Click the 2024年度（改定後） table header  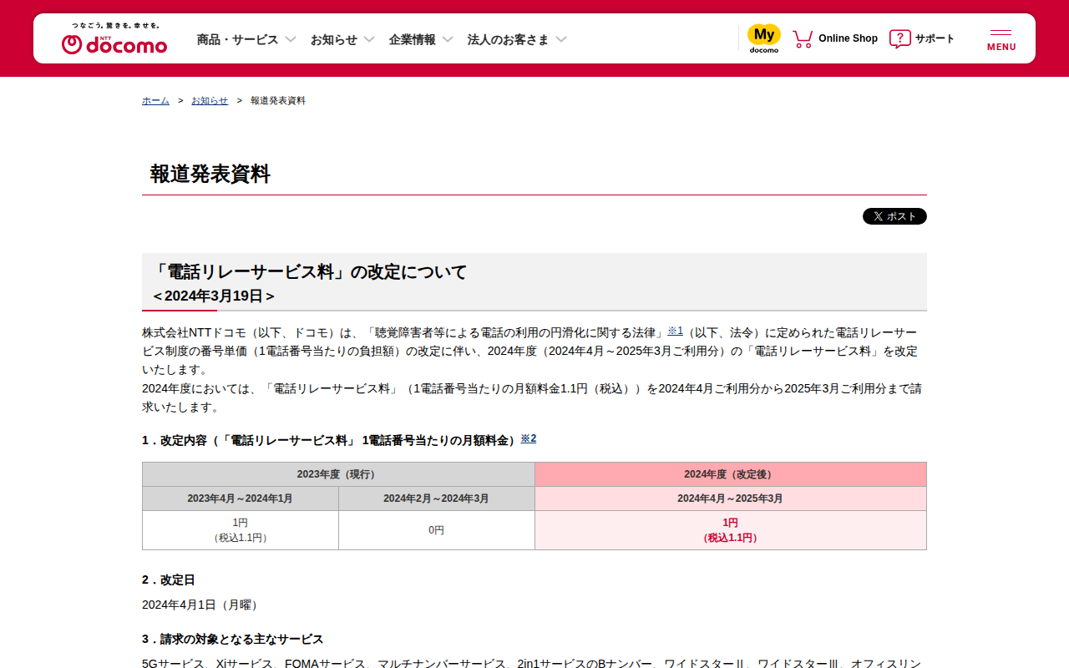[731, 474]
